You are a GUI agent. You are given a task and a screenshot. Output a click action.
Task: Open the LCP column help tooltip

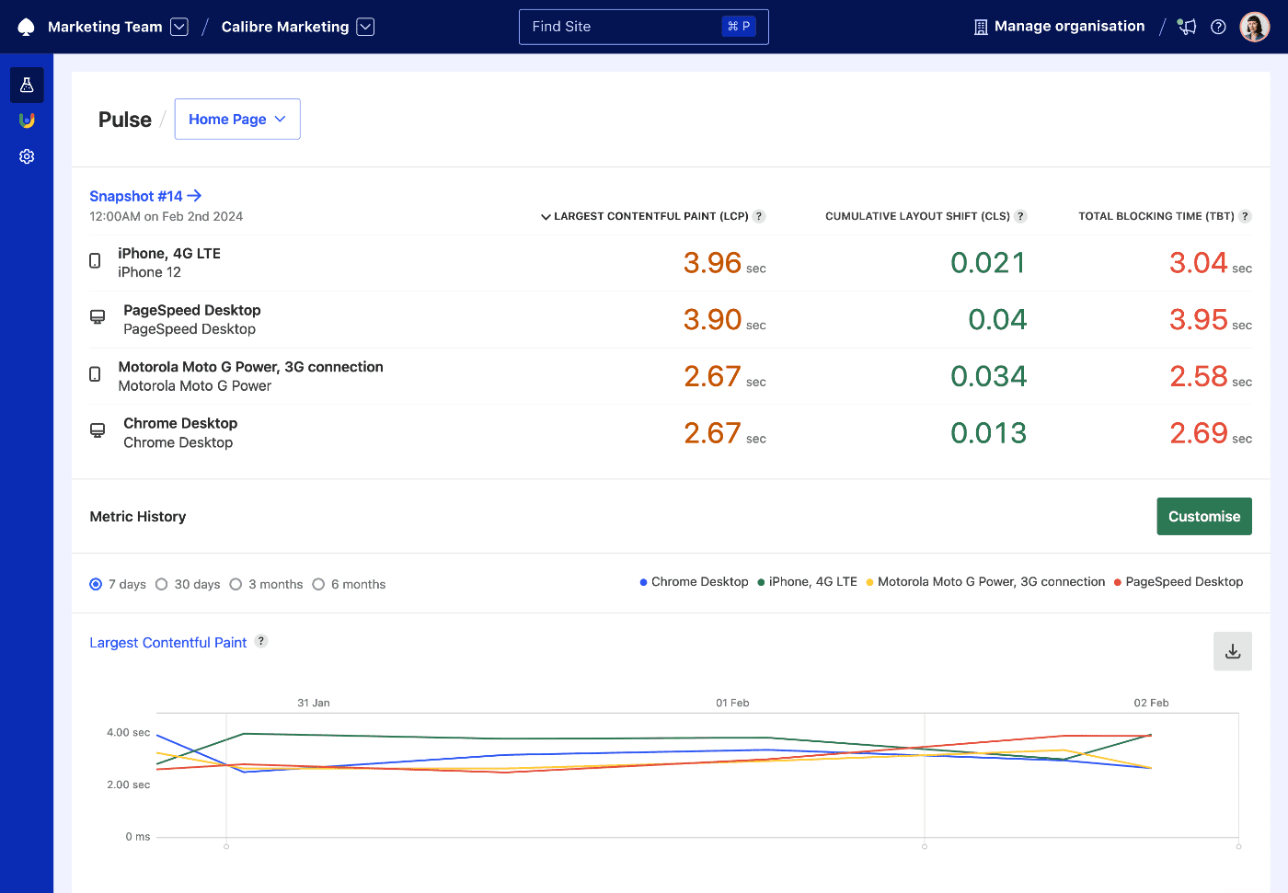tap(758, 216)
